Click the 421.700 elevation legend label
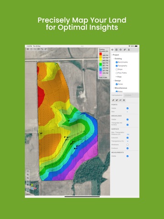 pyautogui.click(x=105, y=66)
